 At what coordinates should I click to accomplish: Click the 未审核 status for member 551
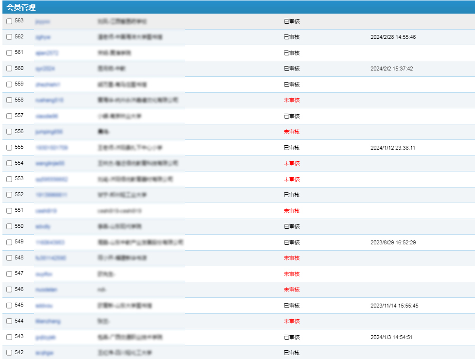click(292, 211)
